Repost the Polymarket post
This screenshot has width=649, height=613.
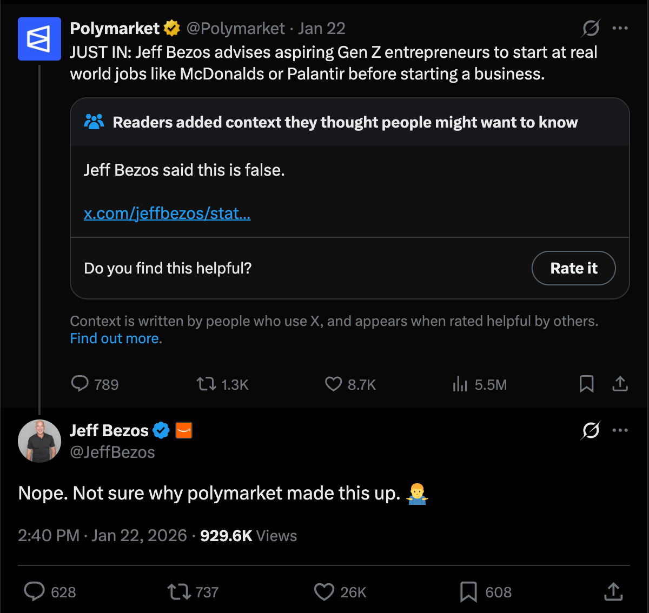206,384
